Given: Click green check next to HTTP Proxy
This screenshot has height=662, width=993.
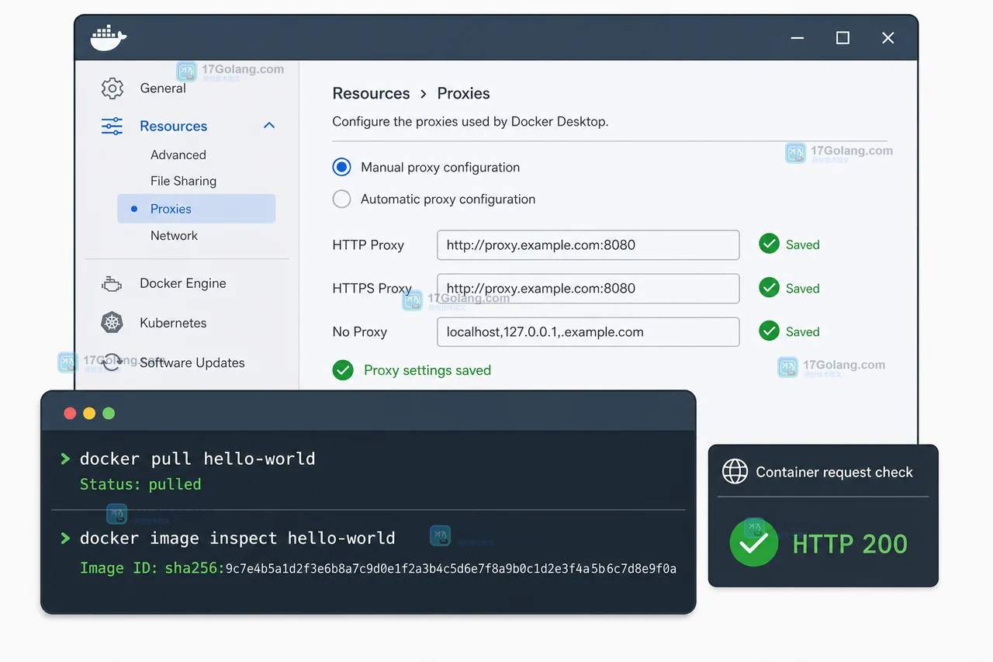Looking at the screenshot, I should coord(769,244).
